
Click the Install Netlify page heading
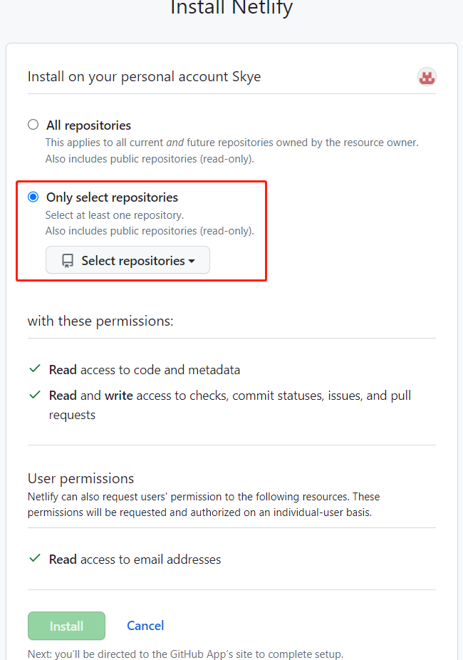(231, 9)
